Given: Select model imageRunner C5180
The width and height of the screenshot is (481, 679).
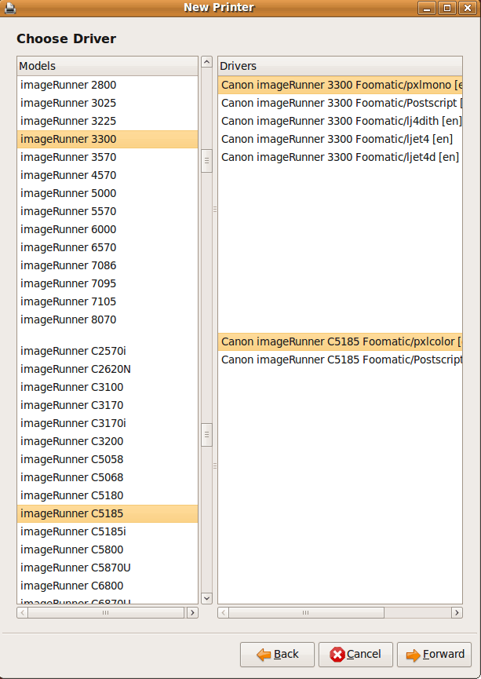Looking at the screenshot, I should click(x=107, y=495).
